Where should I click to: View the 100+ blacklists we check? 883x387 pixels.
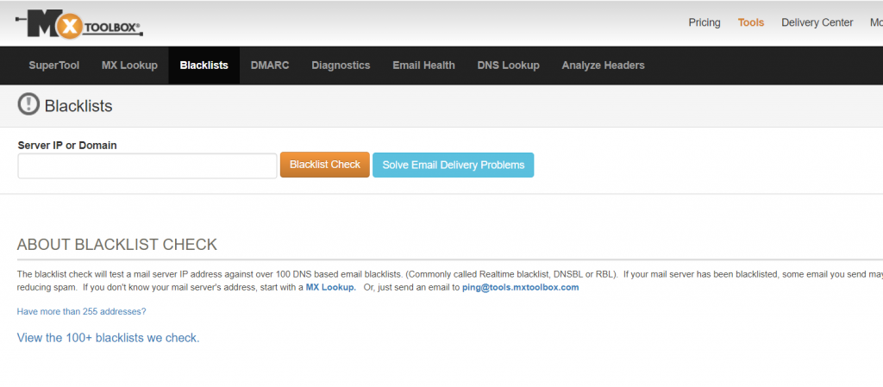(108, 338)
